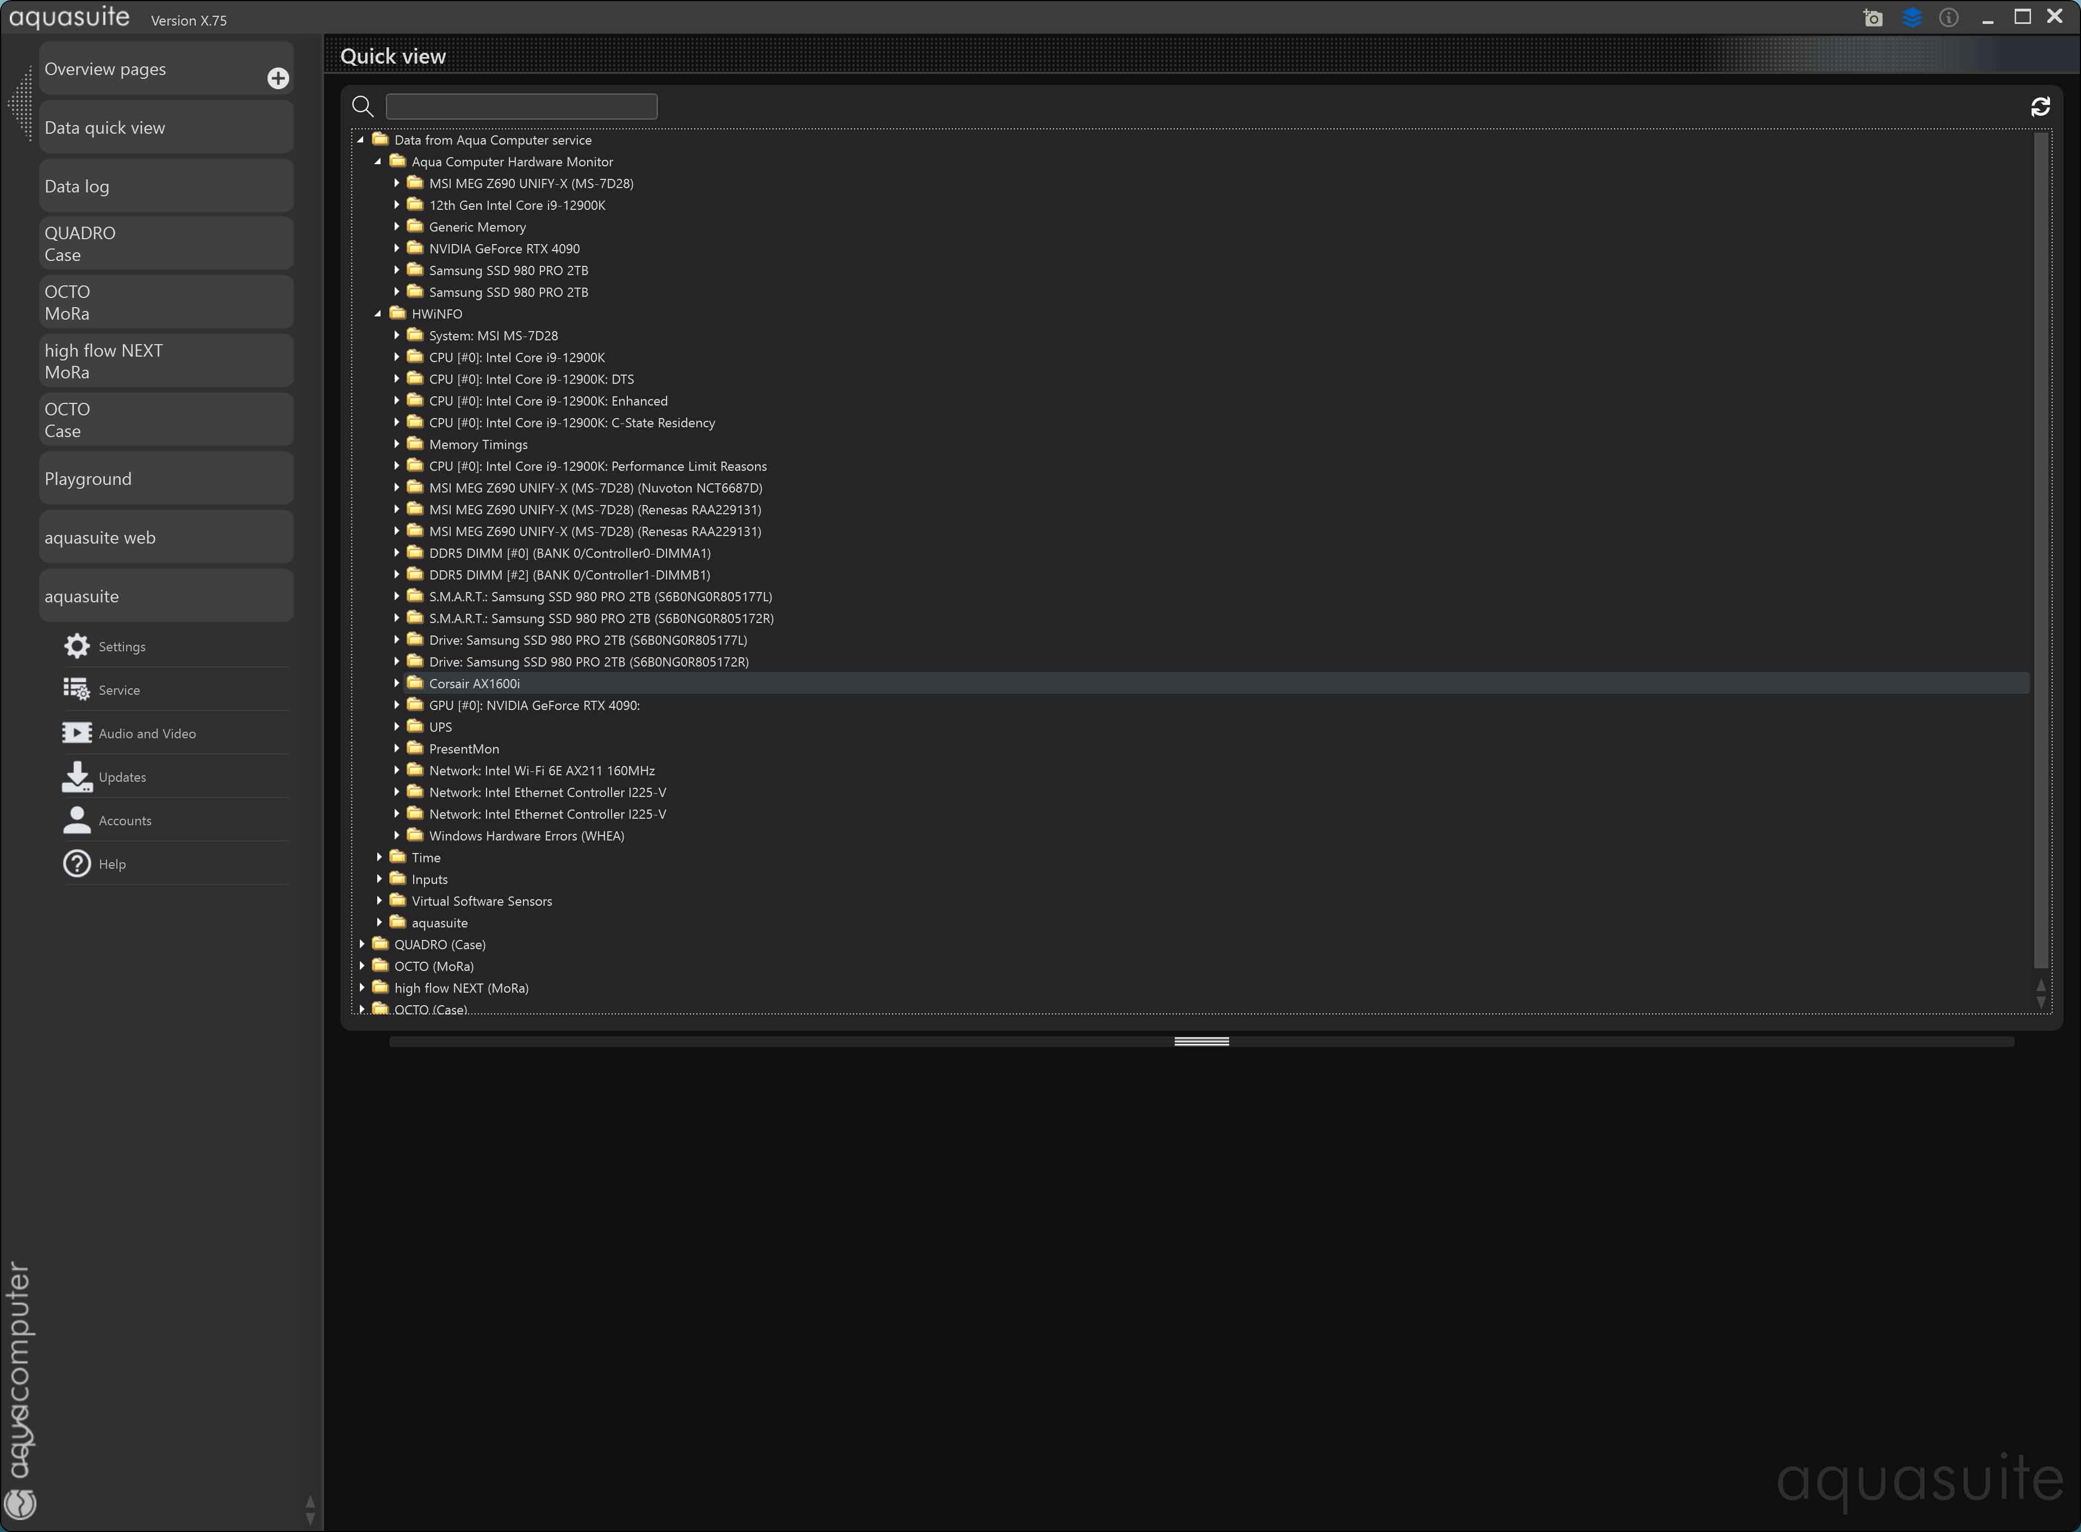
Task: Open Accounts person icon
Action: pos(77,820)
